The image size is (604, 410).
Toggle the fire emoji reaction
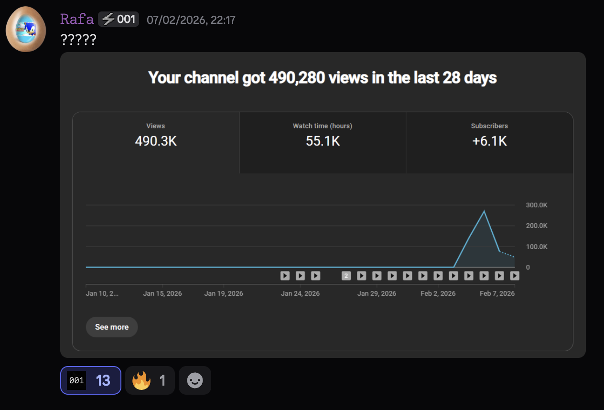click(150, 380)
